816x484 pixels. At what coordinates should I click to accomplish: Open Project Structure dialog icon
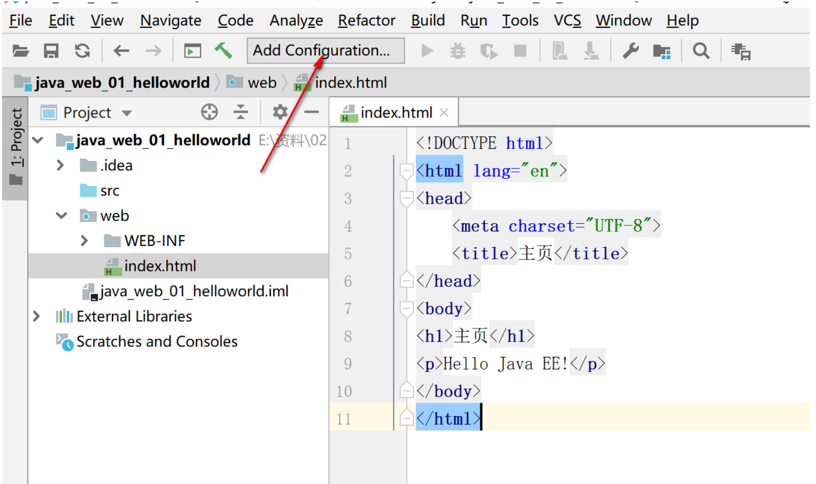pos(661,50)
